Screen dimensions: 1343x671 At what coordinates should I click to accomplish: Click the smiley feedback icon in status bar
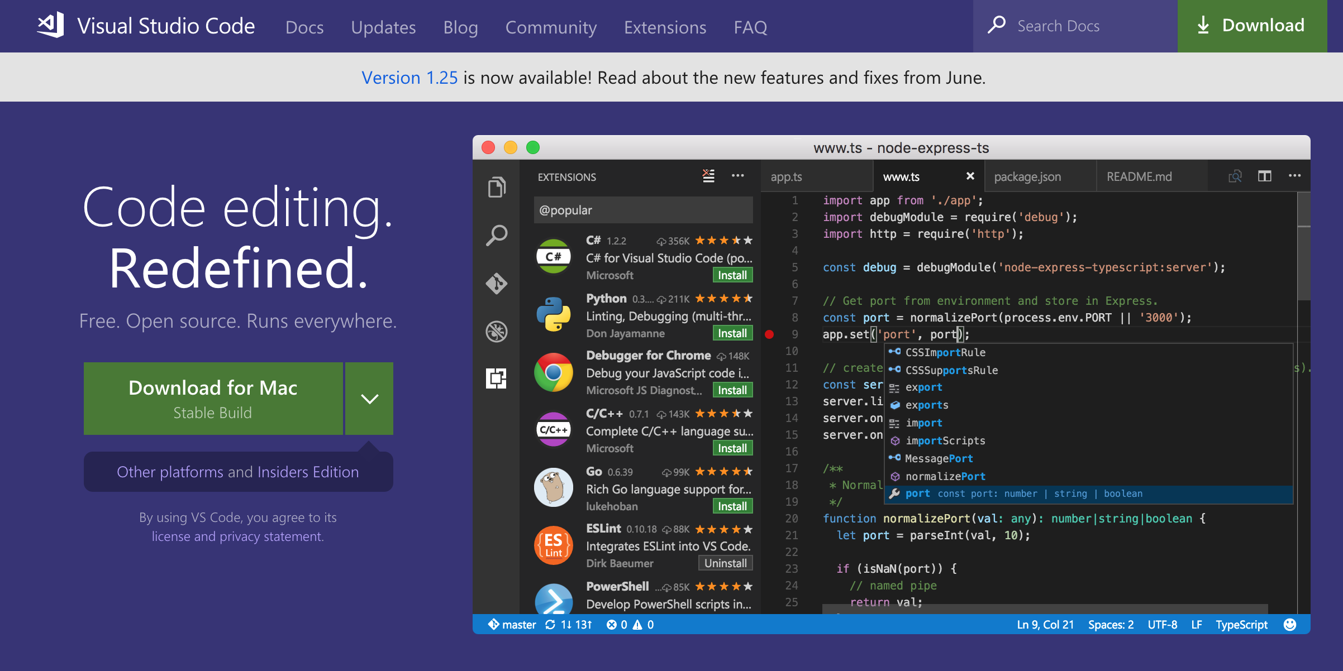coord(1290,625)
